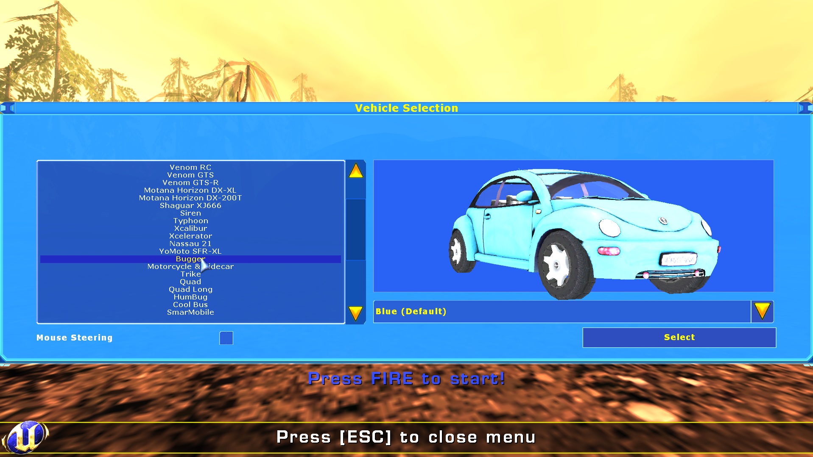Screen dimensions: 813x457
Task: Pick Xcelerator from the list
Action: point(190,236)
